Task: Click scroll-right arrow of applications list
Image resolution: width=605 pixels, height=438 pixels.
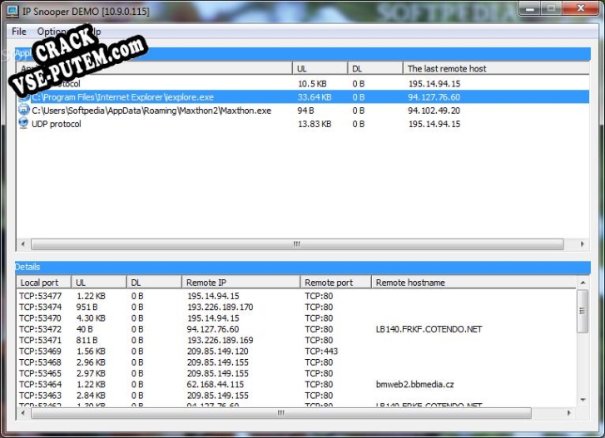Action: click(583, 244)
